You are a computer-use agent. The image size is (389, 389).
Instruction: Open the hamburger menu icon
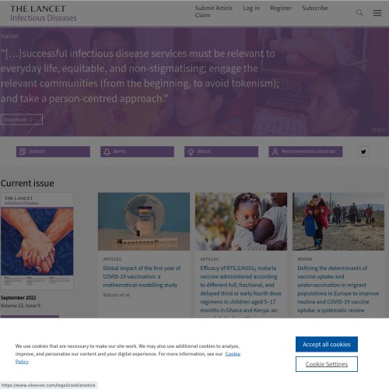coord(377,12)
